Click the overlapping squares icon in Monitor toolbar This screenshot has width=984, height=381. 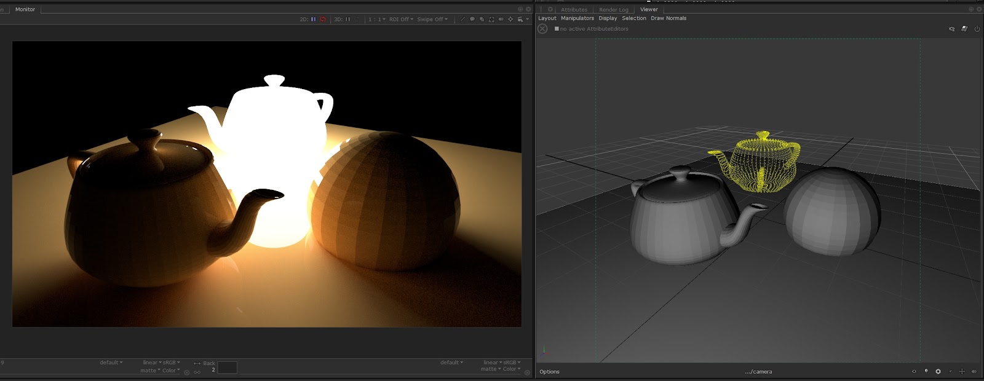(x=482, y=20)
